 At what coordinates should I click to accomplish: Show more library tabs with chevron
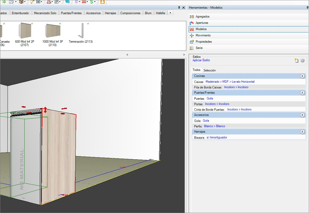170,13
